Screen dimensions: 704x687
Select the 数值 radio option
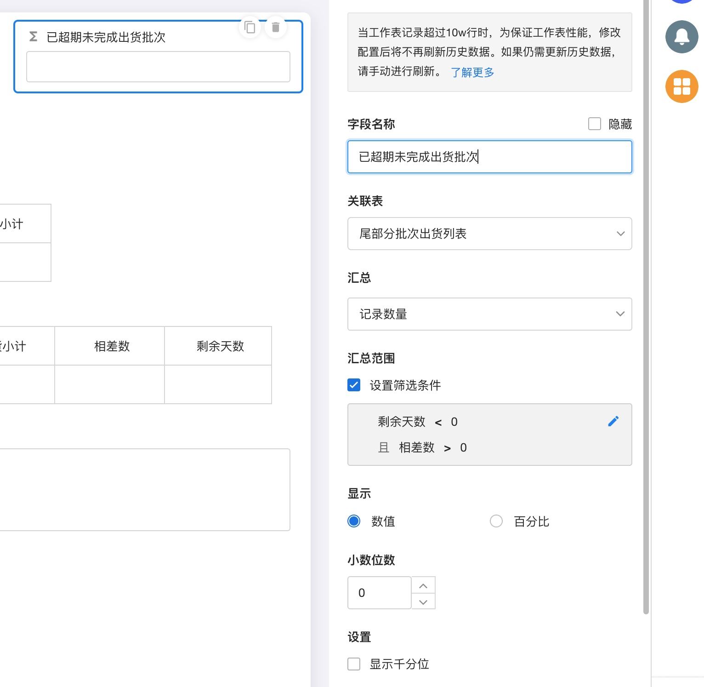(x=354, y=521)
